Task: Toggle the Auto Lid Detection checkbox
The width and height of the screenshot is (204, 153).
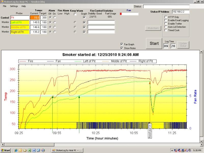Action: tap(166, 27)
